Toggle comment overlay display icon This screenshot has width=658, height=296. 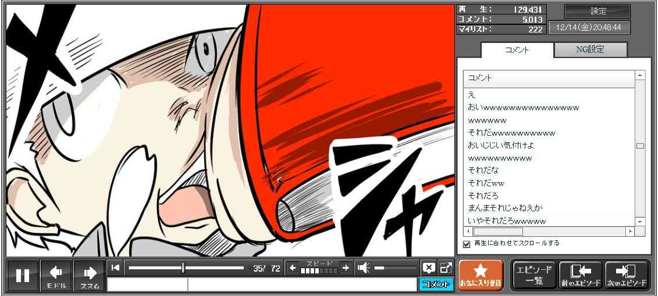[429, 268]
